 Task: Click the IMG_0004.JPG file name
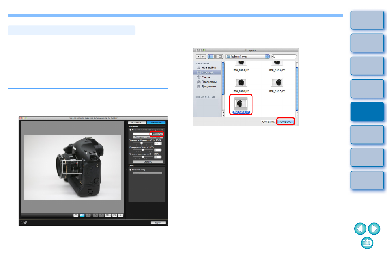coord(241,70)
